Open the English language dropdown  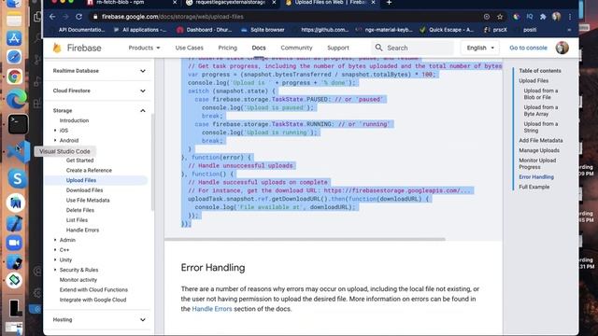[480, 48]
